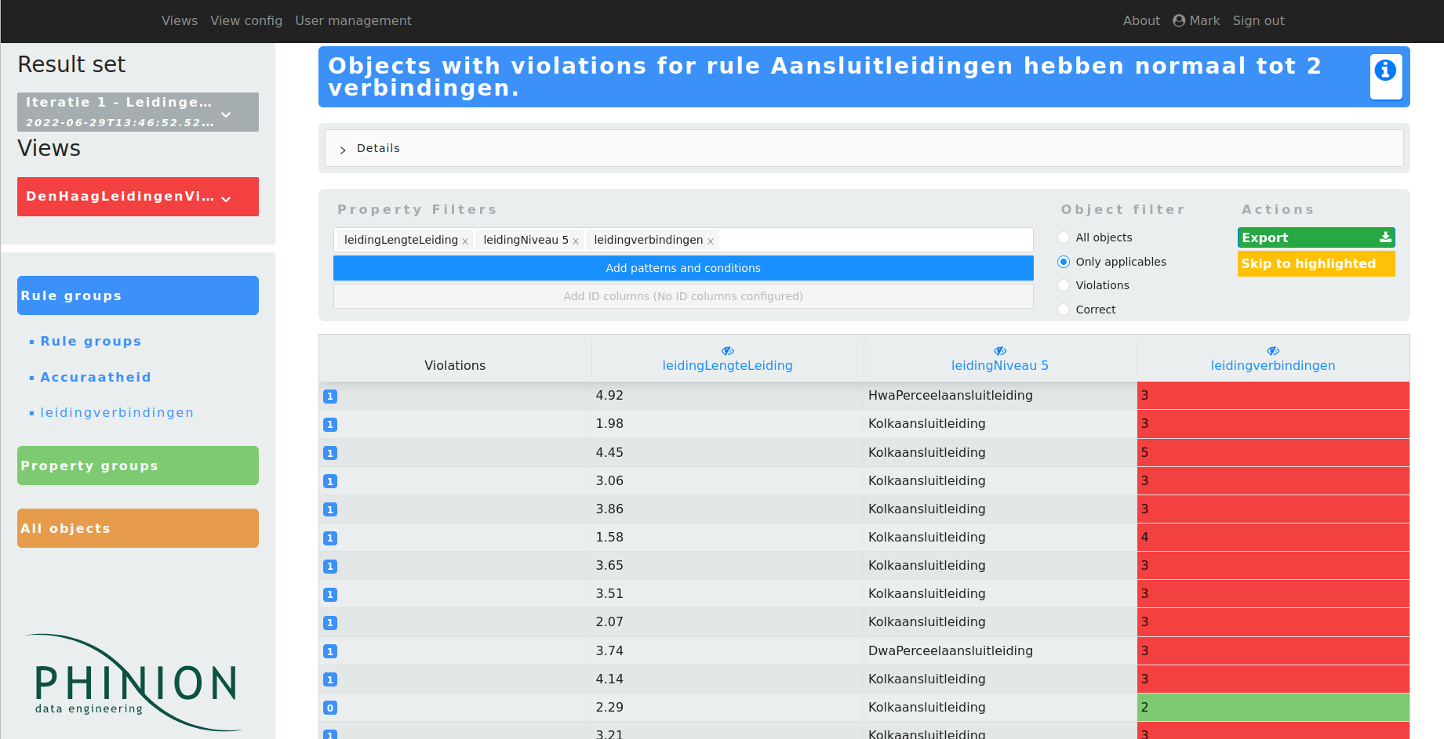The image size is (1444, 739).
Task: Sort by leidingNiveau 5 column header
Action: tap(1000, 365)
